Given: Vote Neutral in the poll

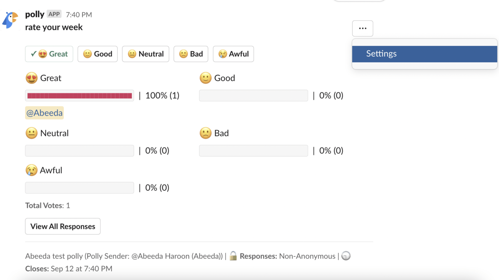Looking at the screenshot, I should click(x=145, y=54).
